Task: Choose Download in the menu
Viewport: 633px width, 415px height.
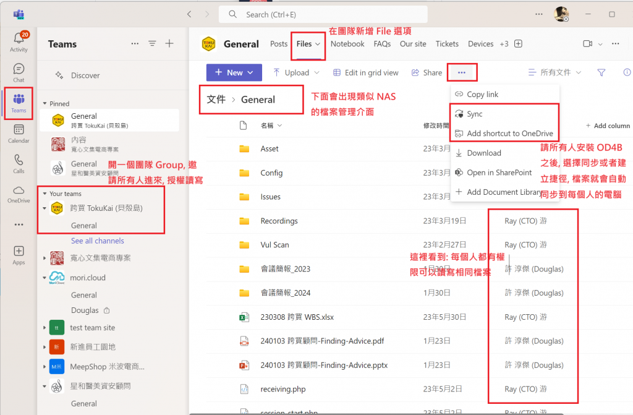Action: (x=505, y=153)
